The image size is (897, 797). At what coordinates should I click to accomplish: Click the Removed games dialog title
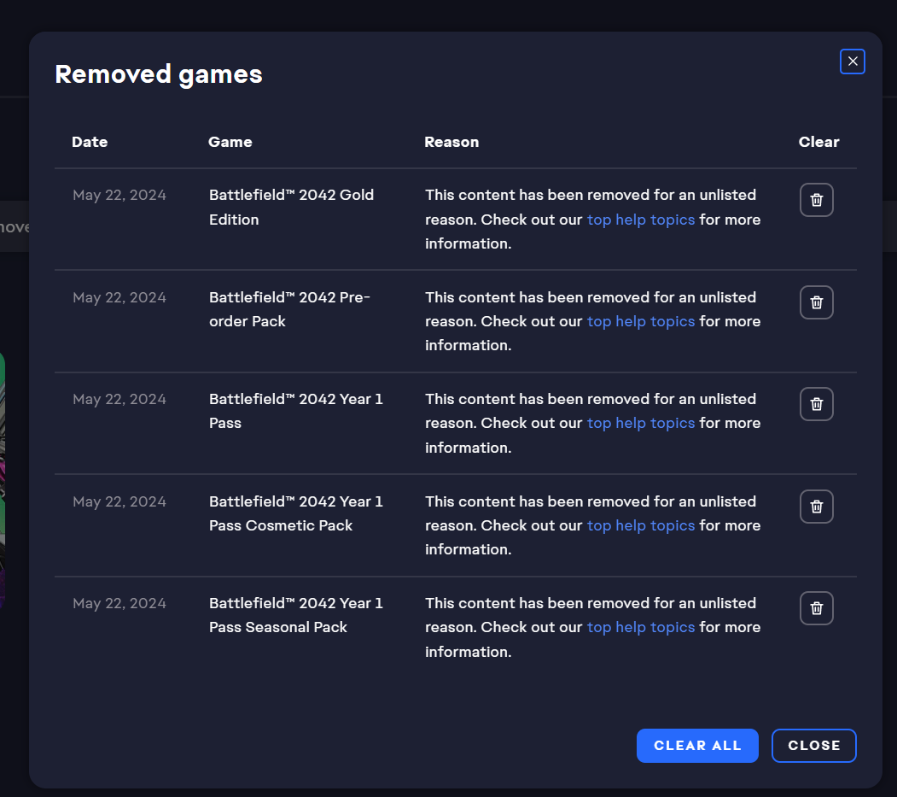(x=159, y=74)
